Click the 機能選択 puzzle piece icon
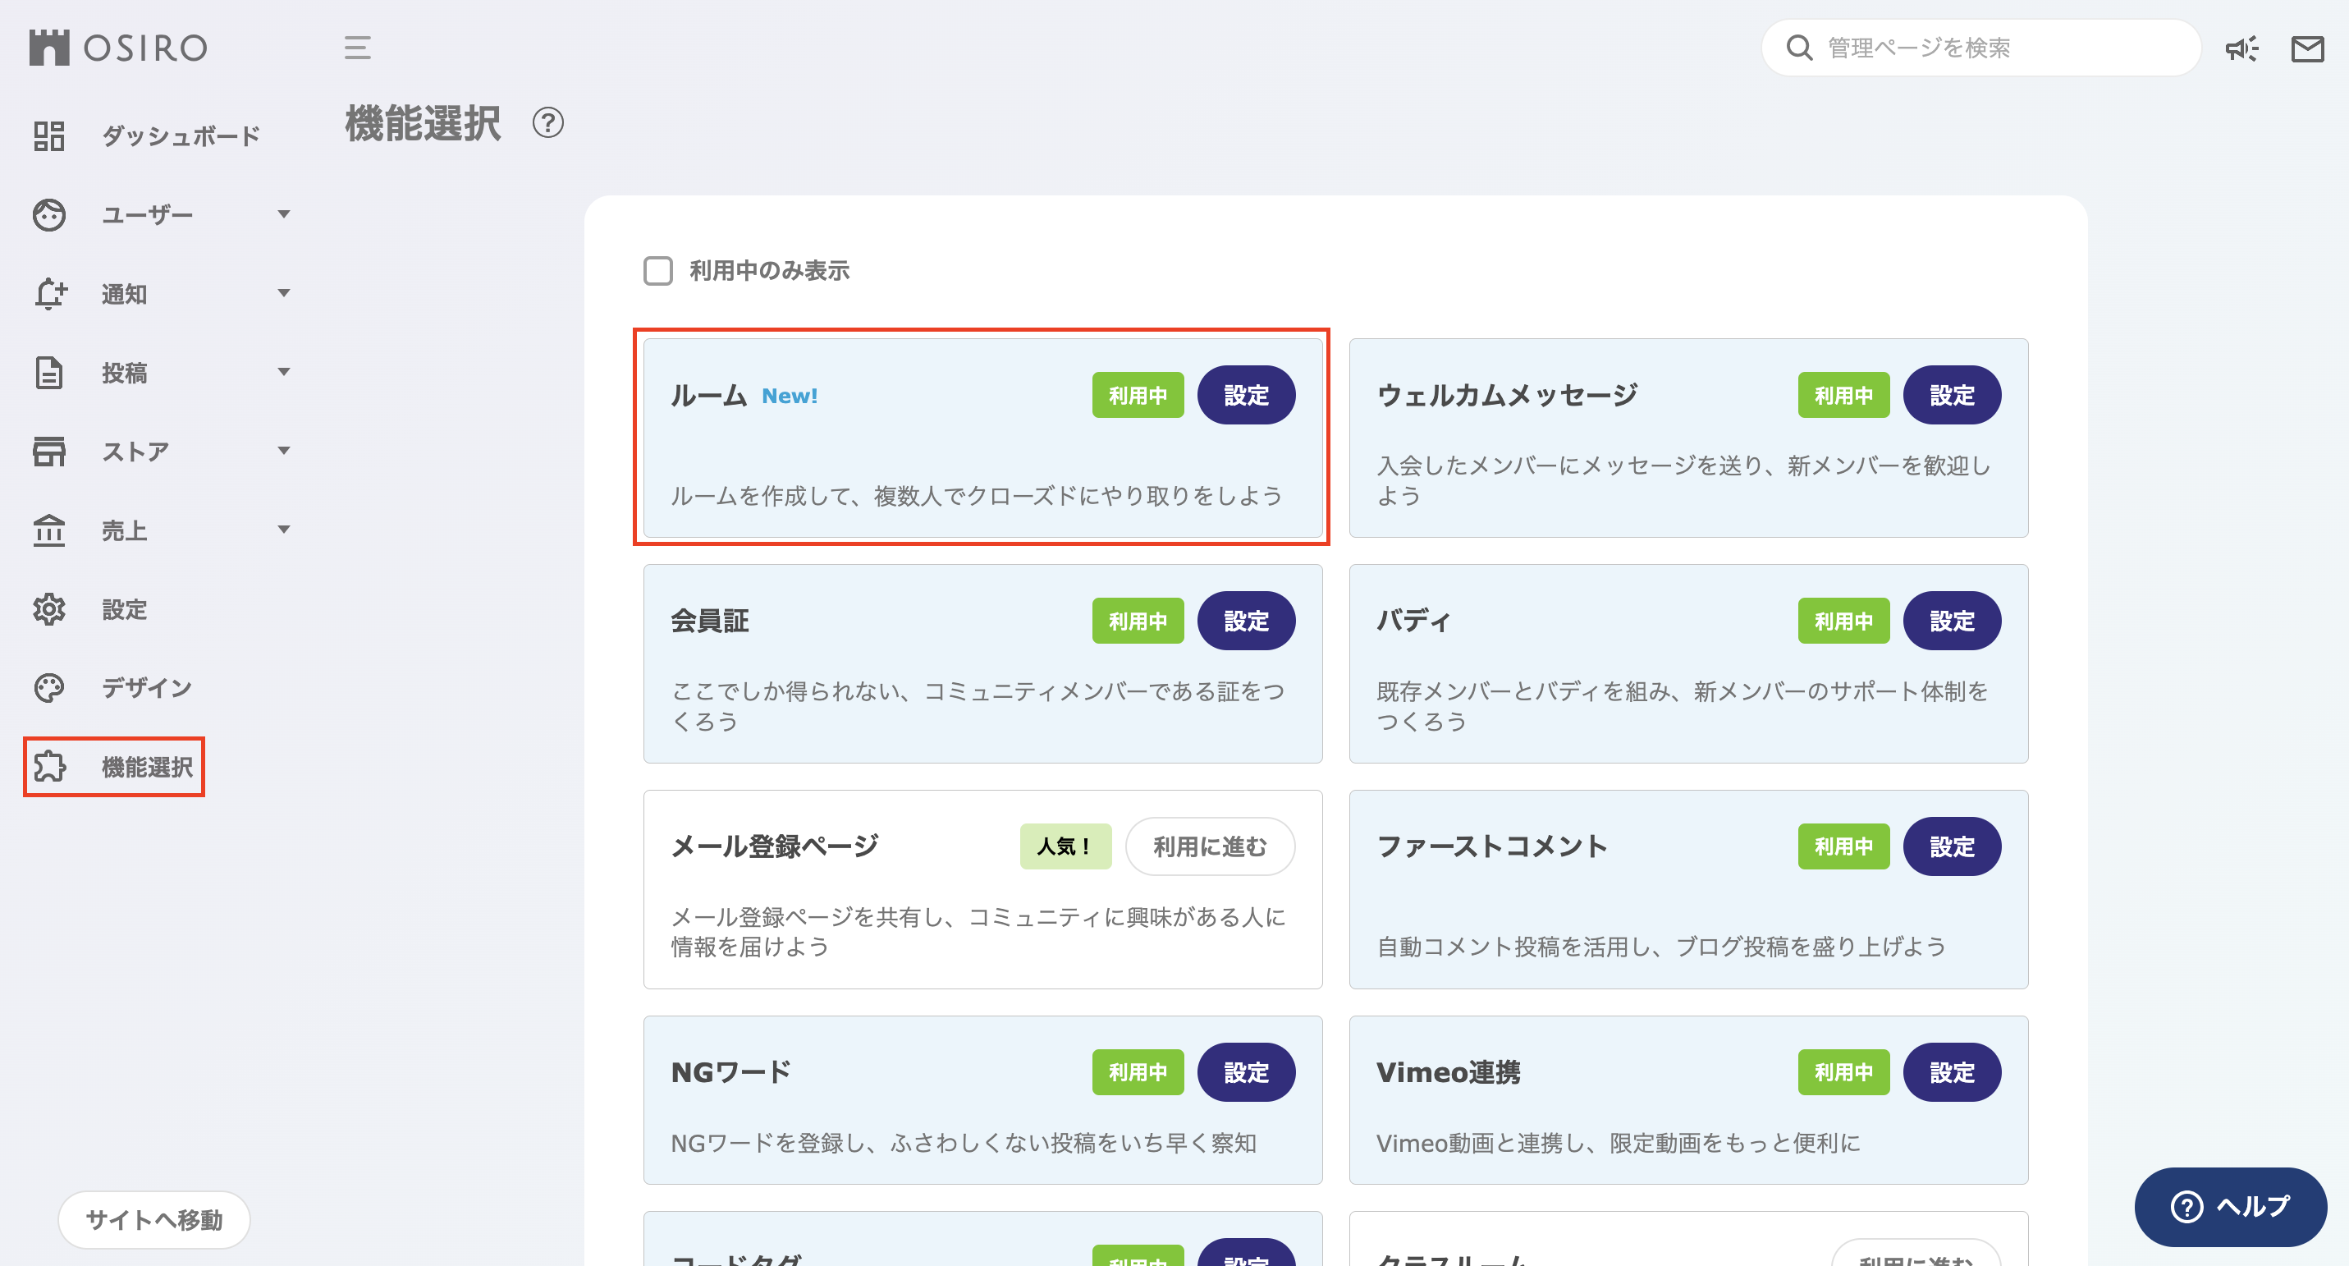The image size is (2349, 1266). 49,767
